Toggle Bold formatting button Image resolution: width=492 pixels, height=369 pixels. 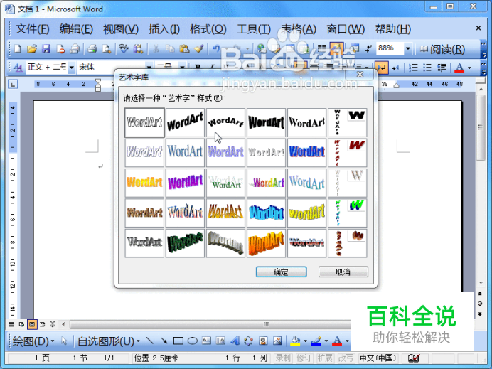198,67
